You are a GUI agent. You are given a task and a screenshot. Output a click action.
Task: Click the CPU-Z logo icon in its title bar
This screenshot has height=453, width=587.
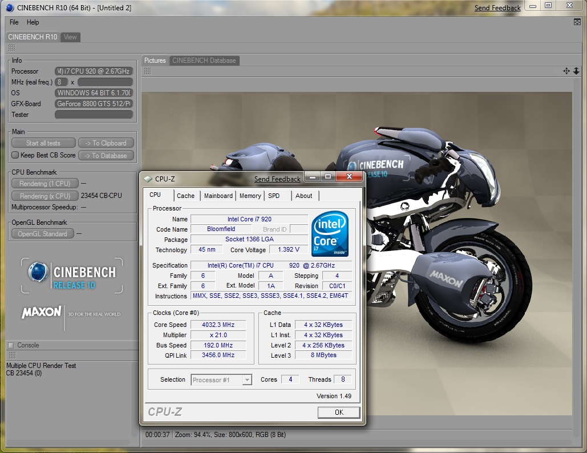click(148, 179)
